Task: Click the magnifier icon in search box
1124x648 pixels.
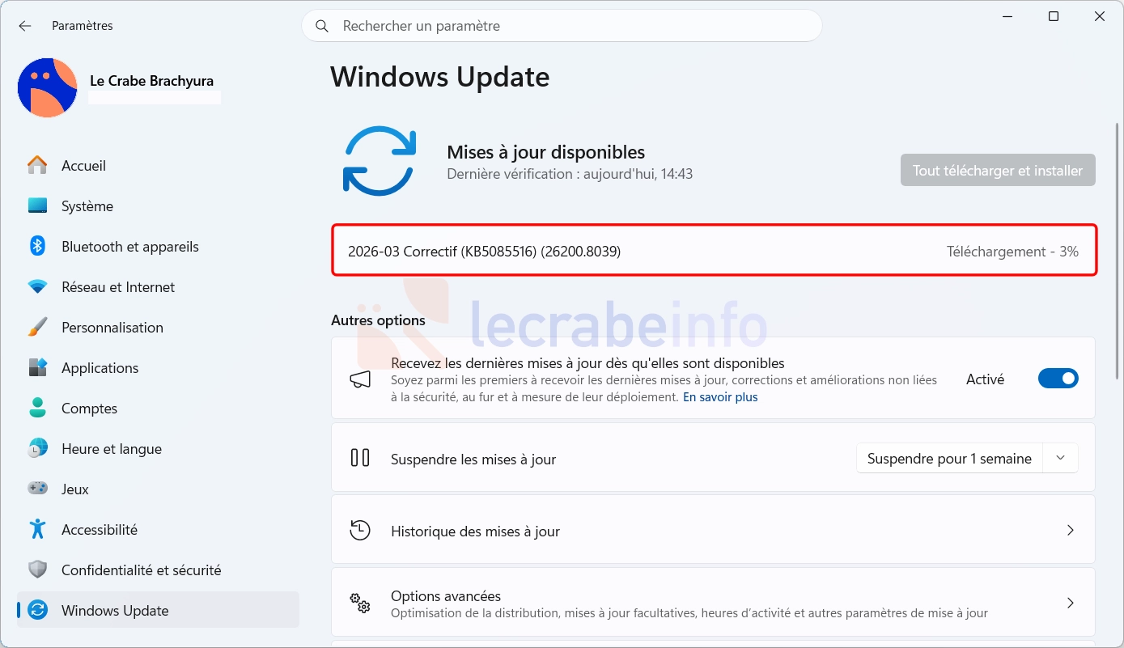Action: coord(322,26)
